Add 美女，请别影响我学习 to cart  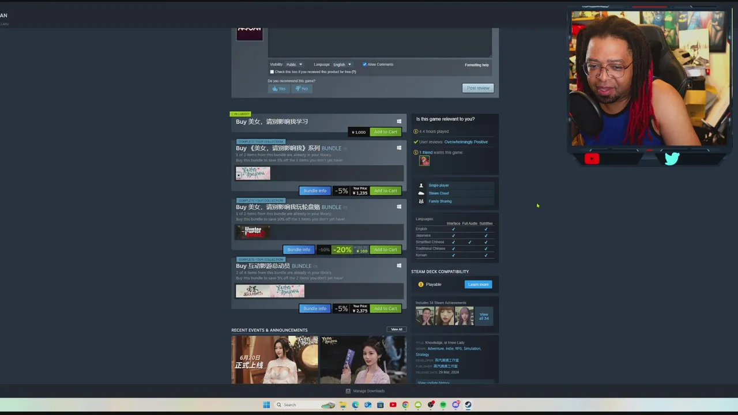385,132
